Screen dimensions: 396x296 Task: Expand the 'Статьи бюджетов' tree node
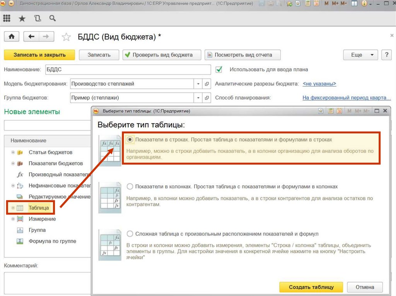[13, 152]
